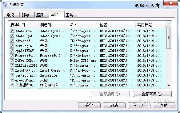Click the Microsoft C... manufacturer cell

click(53, 56)
